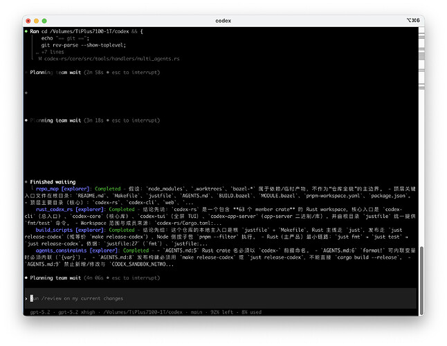Click the 'echo' command line
447x346 pixels.
point(65,38)
